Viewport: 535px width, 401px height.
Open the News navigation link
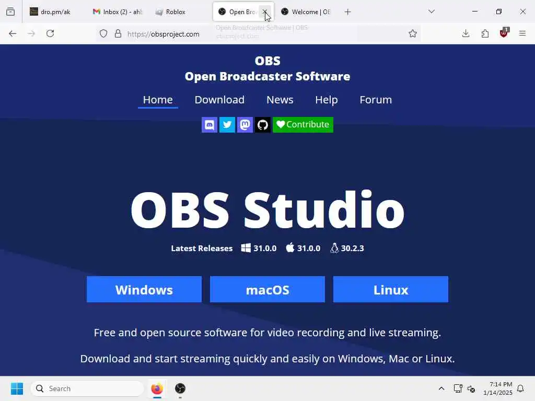point(280,100)
